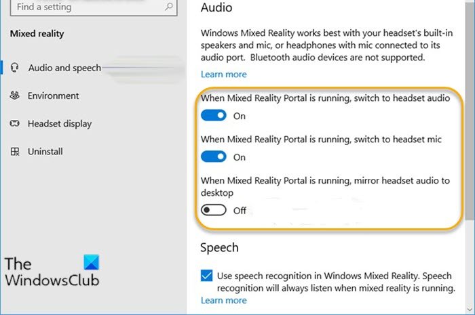Click the vertical scrollbar thumb
This screenshot has height=315, width=475.
coord(470,110)
